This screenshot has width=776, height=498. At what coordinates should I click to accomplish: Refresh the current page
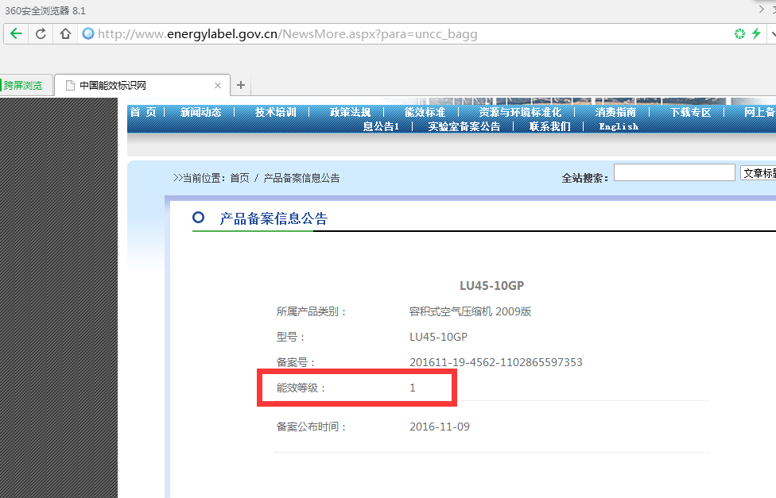pos(40,33)
